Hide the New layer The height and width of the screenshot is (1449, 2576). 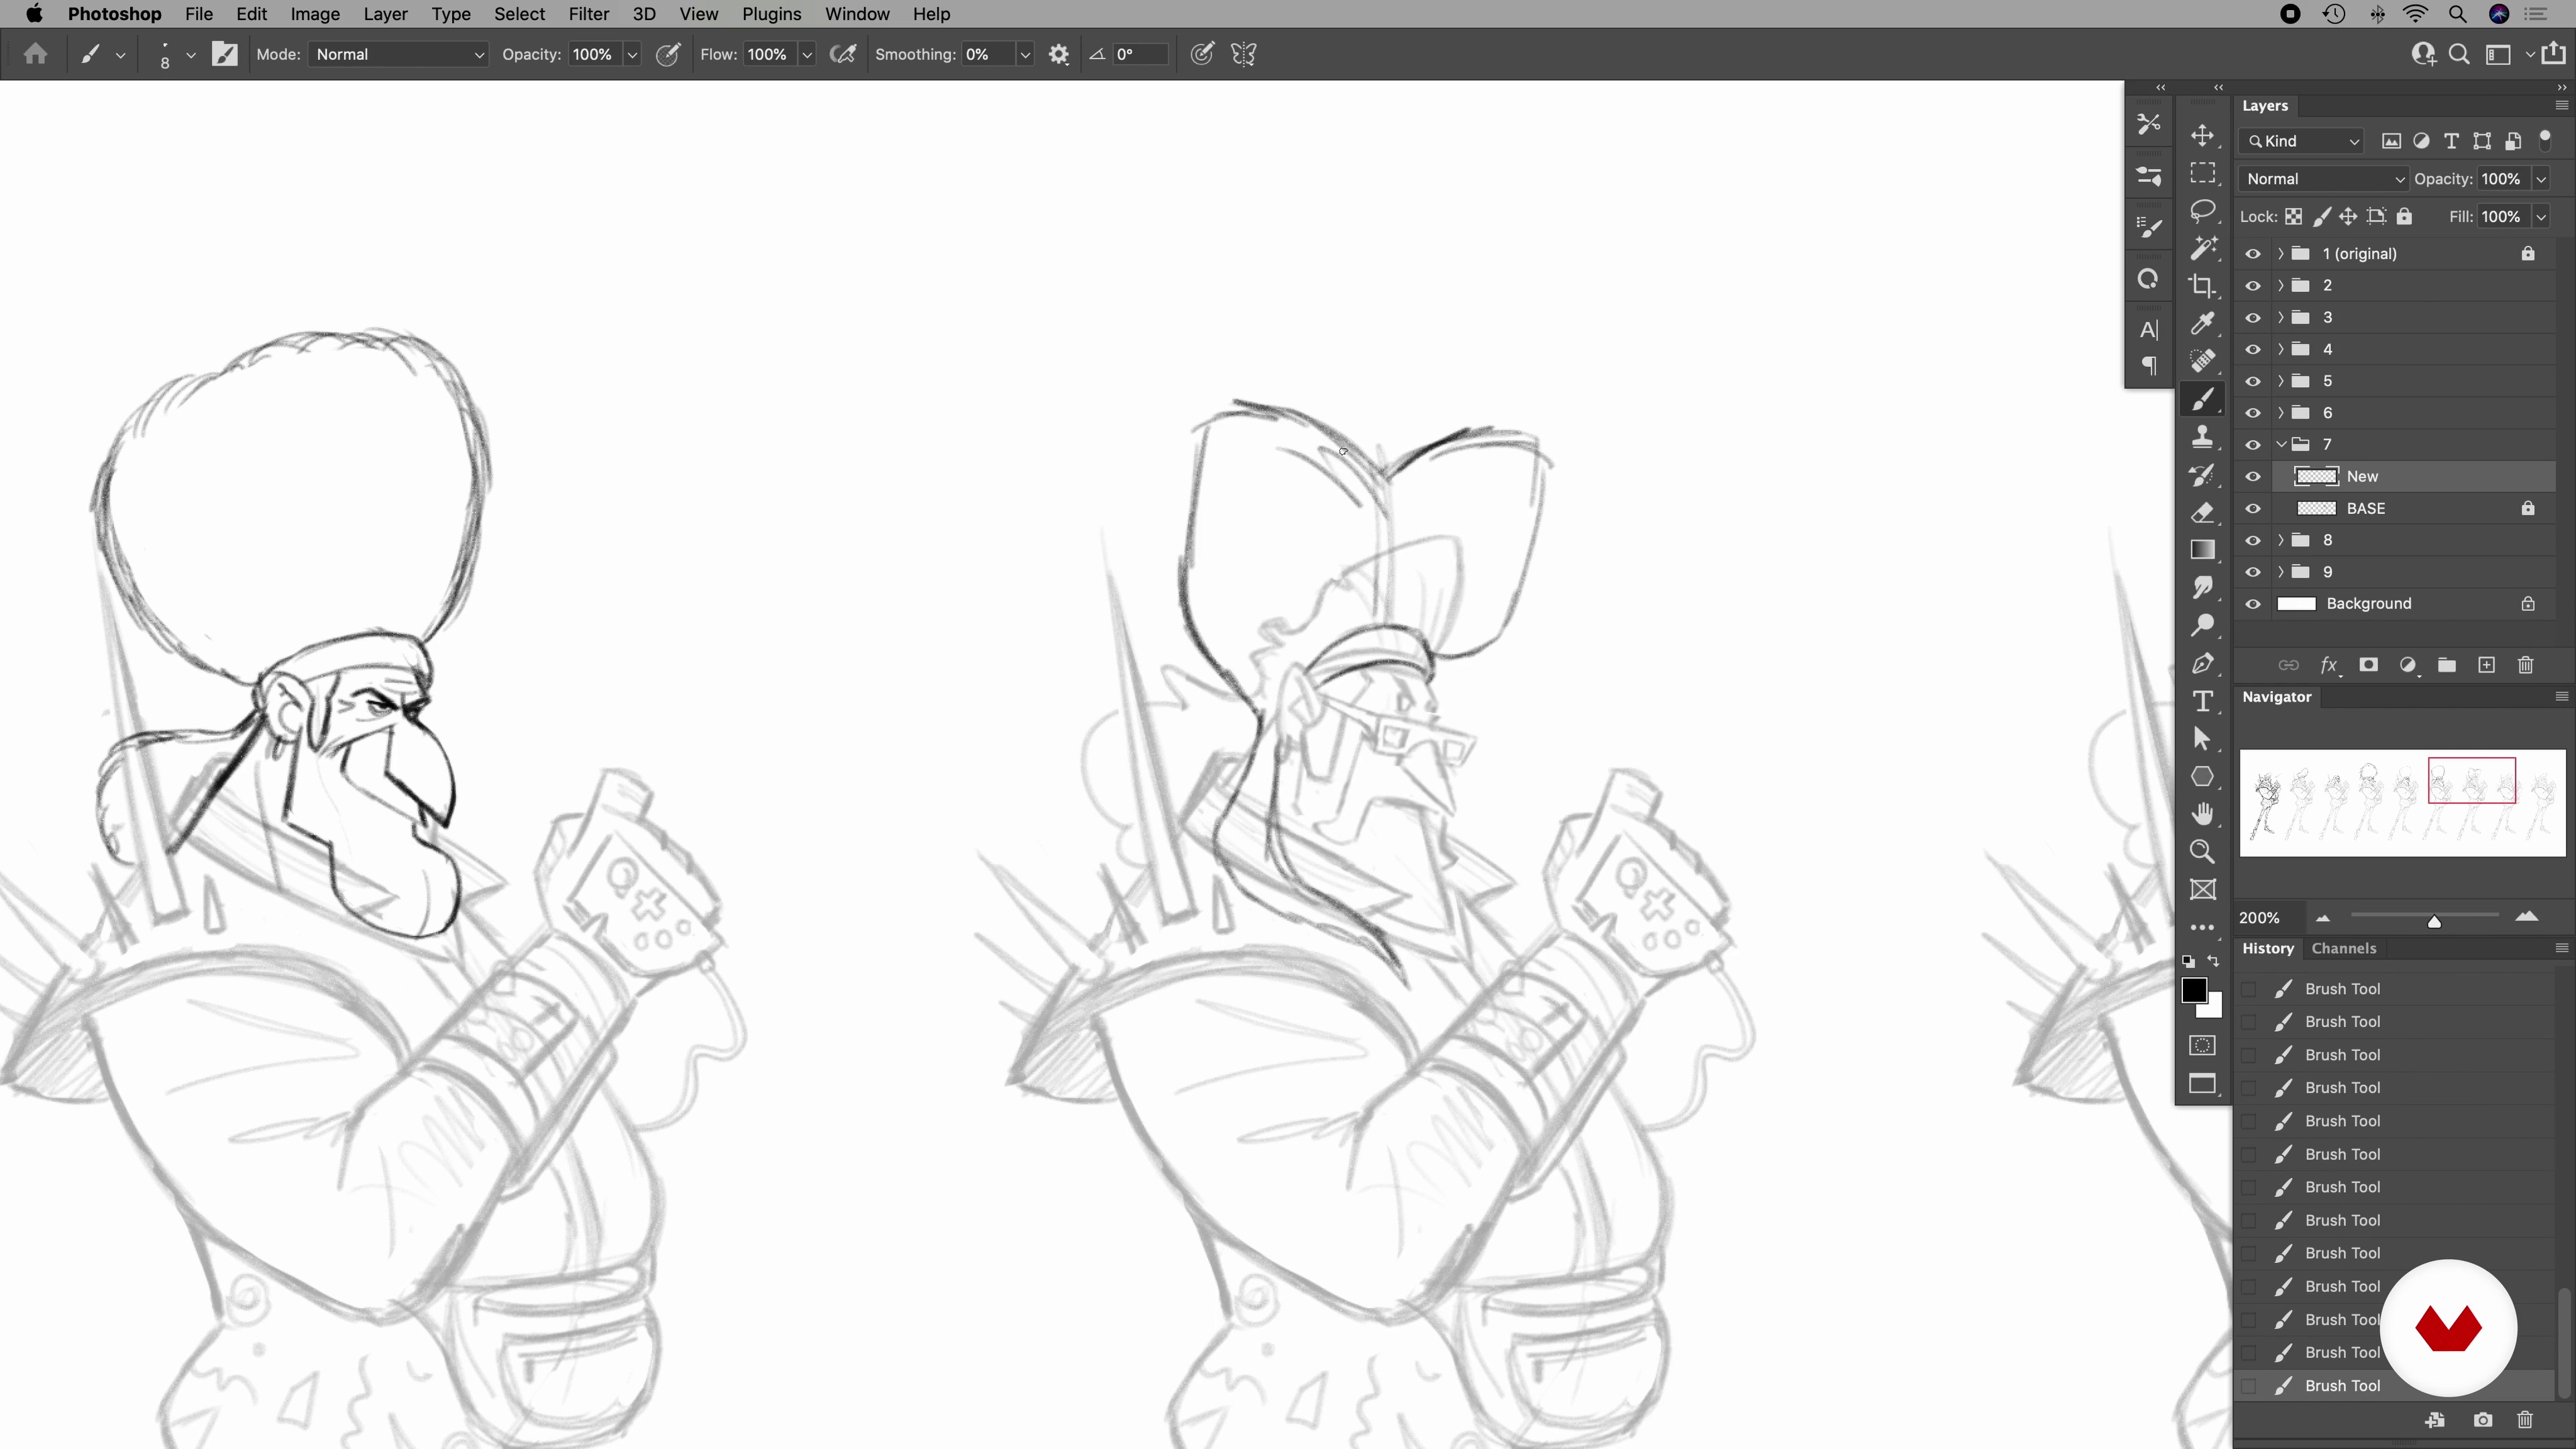coord(2252,477)
